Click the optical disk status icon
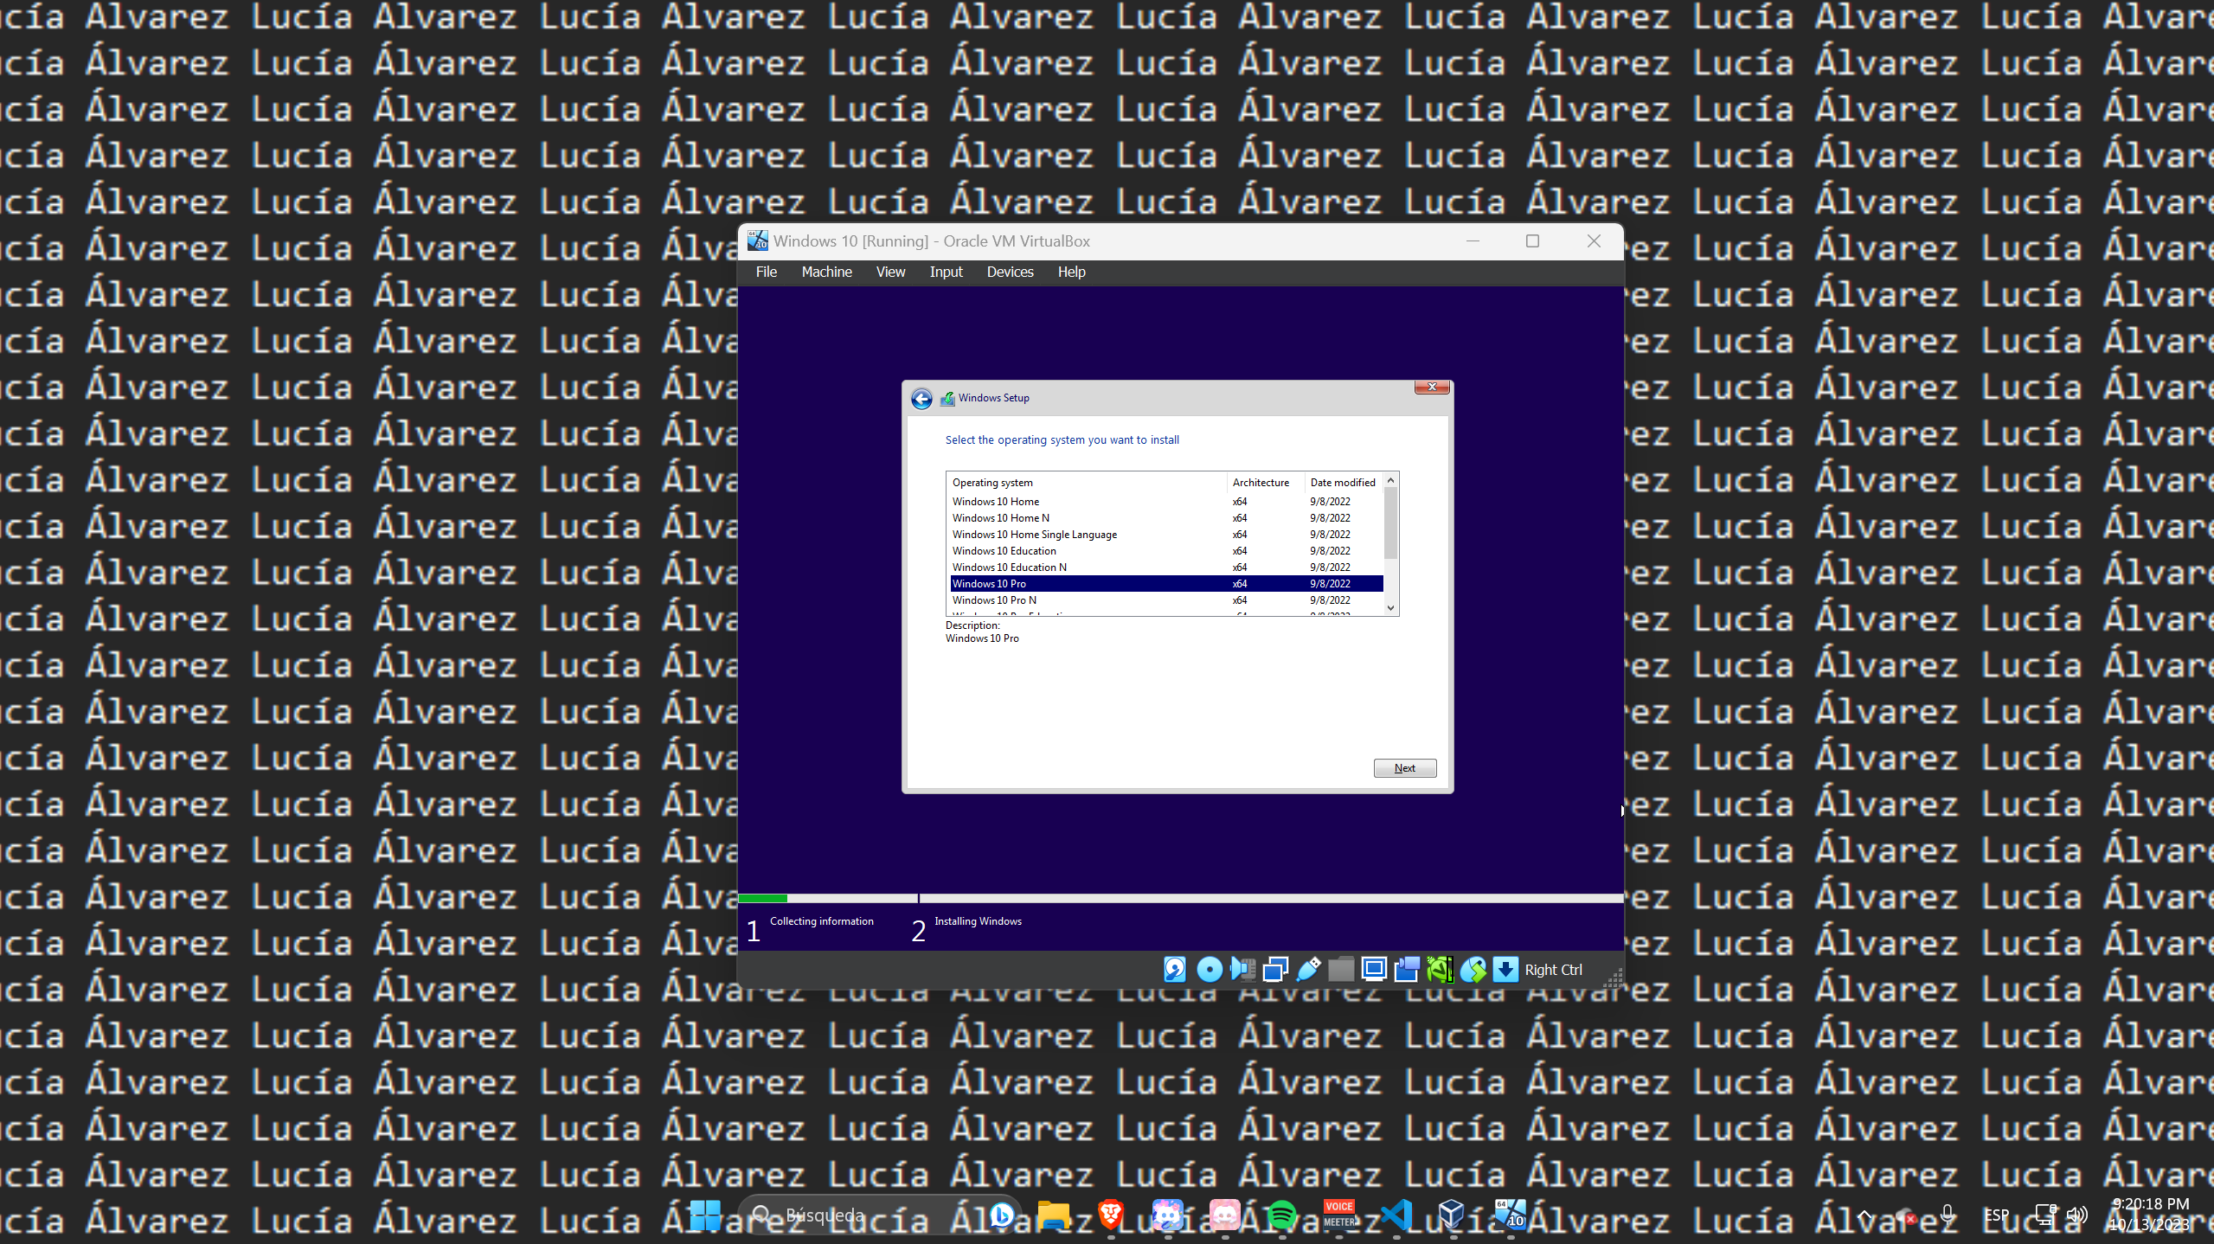The height and width of the screenshot is (1244, 2214). [1209, 970]
